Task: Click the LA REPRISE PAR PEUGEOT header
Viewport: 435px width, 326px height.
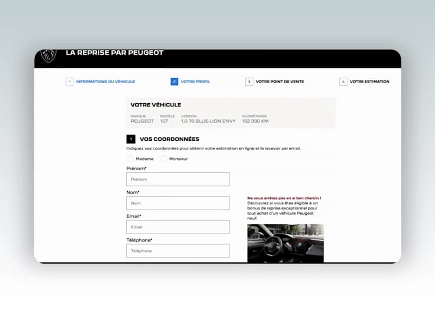Action: tap(114, 53)
